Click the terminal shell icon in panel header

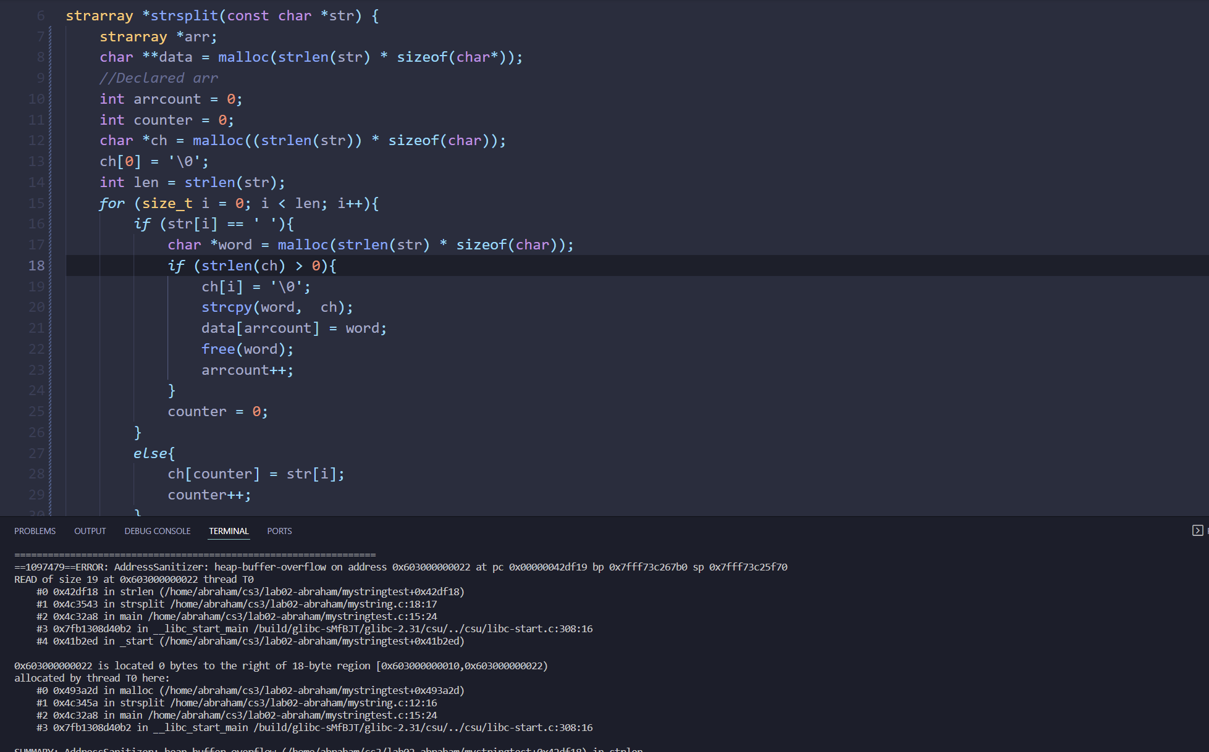point(1197,530)
